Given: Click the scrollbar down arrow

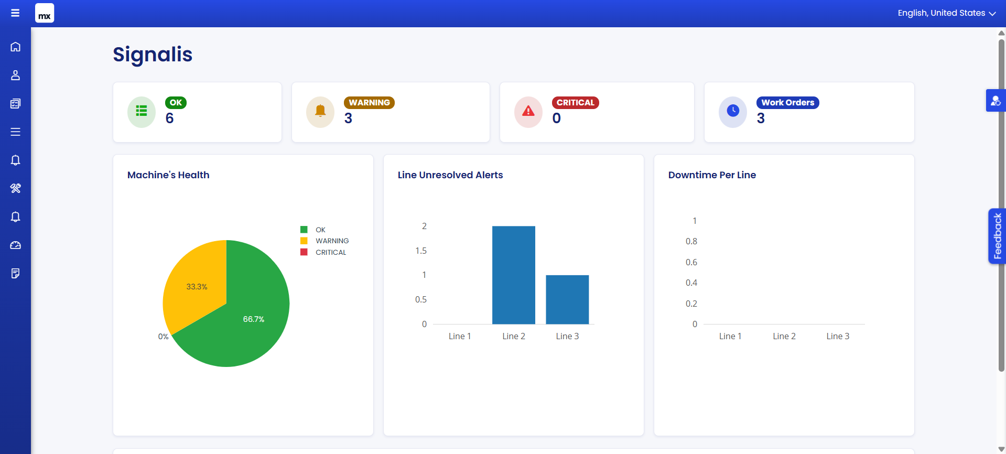Looking at the screenshot, I should point(1001,449).
